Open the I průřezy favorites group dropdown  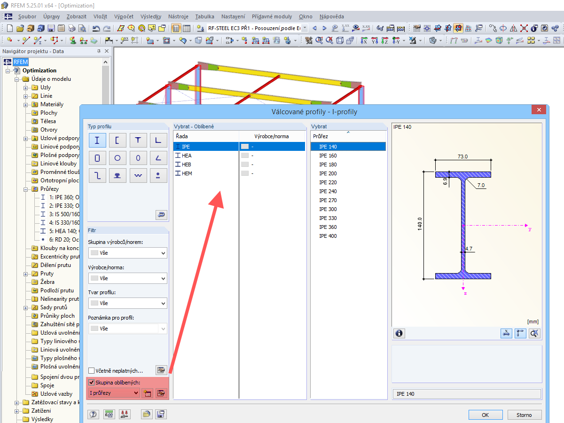coord(114,393)
